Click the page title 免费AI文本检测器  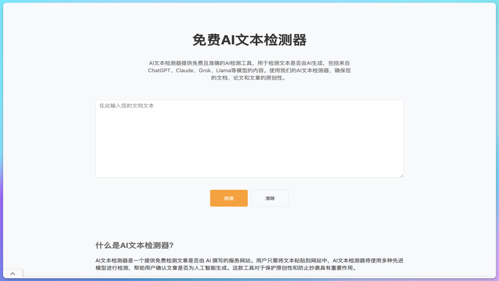[249, 39]
